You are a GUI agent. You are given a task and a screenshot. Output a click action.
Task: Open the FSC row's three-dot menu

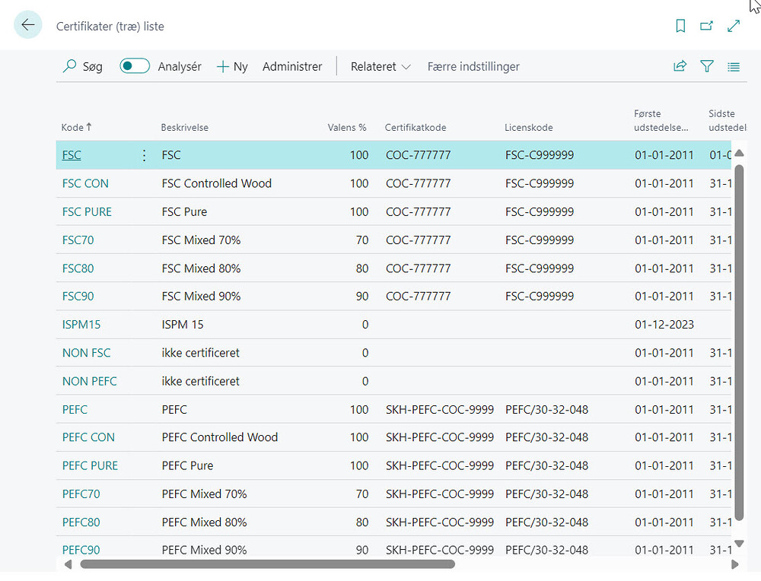144,155
